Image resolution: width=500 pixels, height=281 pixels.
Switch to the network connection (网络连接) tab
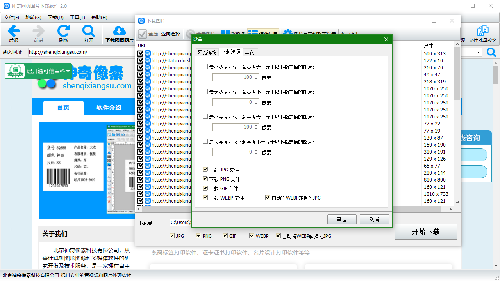[x=207, y=53]
